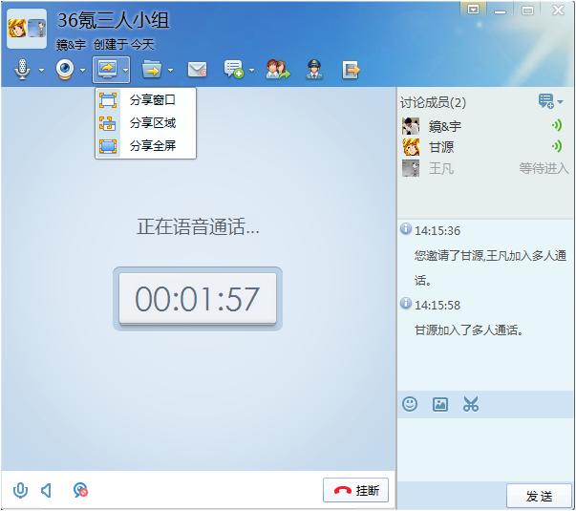The image size is (576, 511).
Task: Click the 发送 send button
Action: click(x=539, y=496)
